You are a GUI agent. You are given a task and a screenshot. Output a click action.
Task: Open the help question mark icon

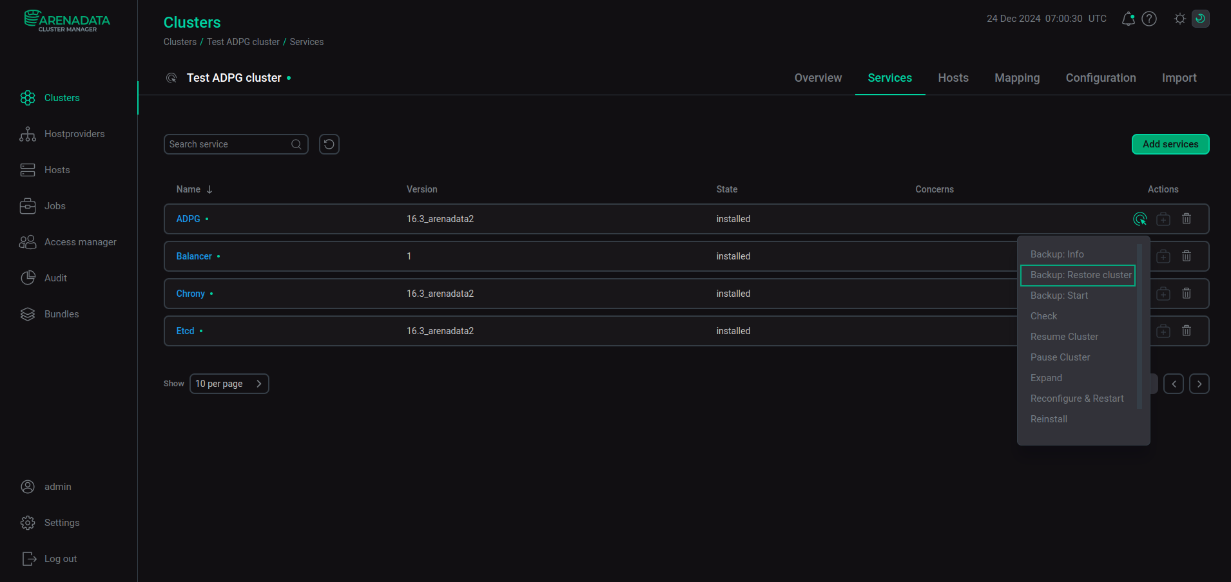1149,19
